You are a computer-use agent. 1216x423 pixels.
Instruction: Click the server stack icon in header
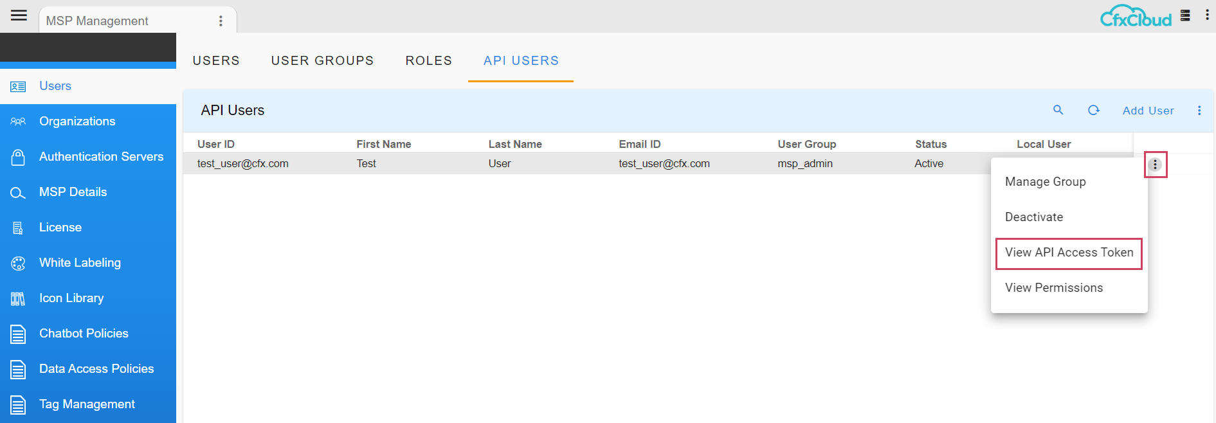[x=1185, y=15]
